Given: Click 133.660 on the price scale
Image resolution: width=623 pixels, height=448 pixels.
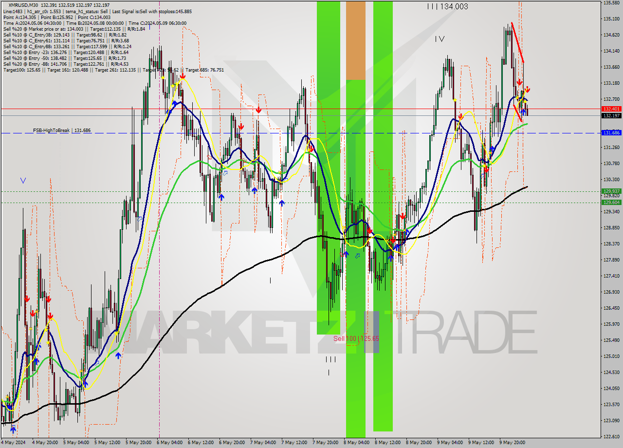Looking at the screenshot, I should (x=611, y=67).
